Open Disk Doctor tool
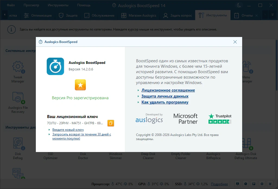The height and width of the screenshot is (189, 278). coord(83,156)
